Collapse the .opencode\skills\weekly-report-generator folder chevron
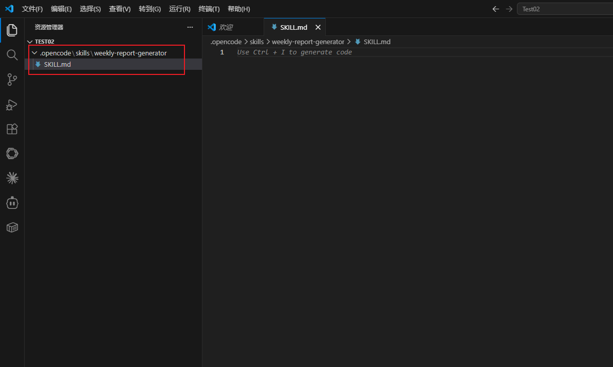Image resolution: width=613 pixels, height=367 pixels. point(34,53)
